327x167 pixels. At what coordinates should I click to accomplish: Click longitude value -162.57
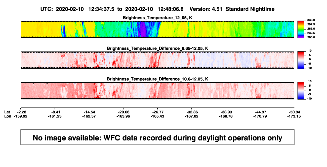89,116
